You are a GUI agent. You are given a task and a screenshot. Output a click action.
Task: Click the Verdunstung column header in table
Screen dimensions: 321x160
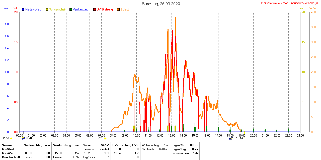pos(62,145)
